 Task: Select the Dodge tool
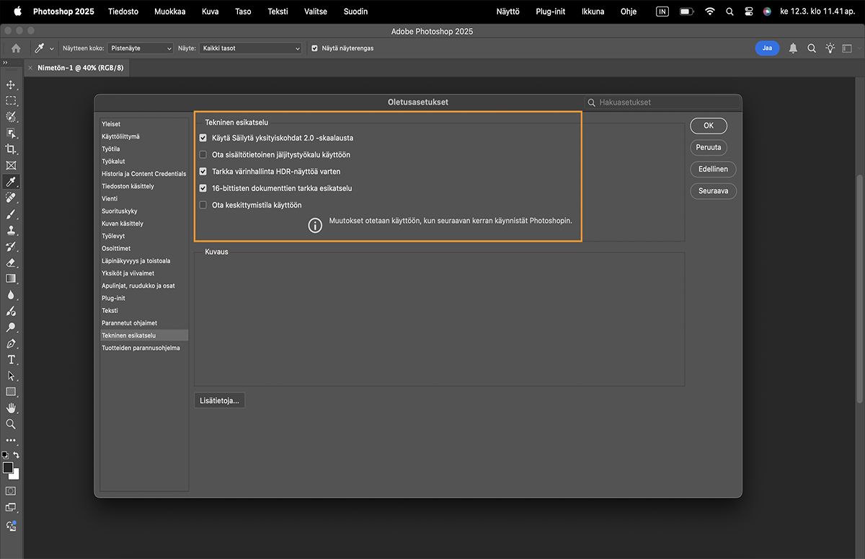tap(11, 327)
